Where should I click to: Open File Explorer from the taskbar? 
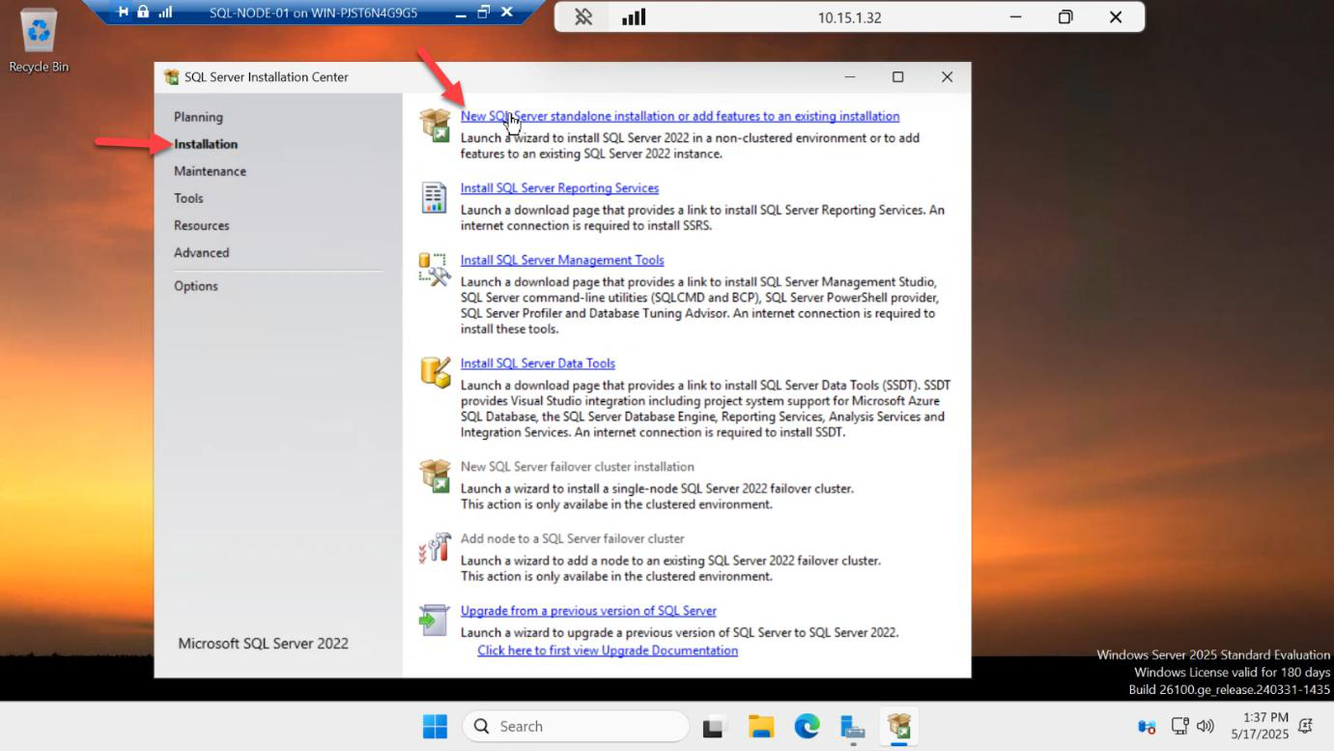click(761, 727)
